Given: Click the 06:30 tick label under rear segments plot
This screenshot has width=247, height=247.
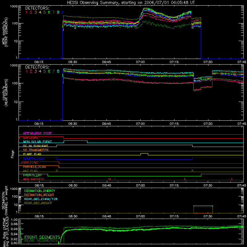Looking at the screenshot, I should tap(73, 124).
